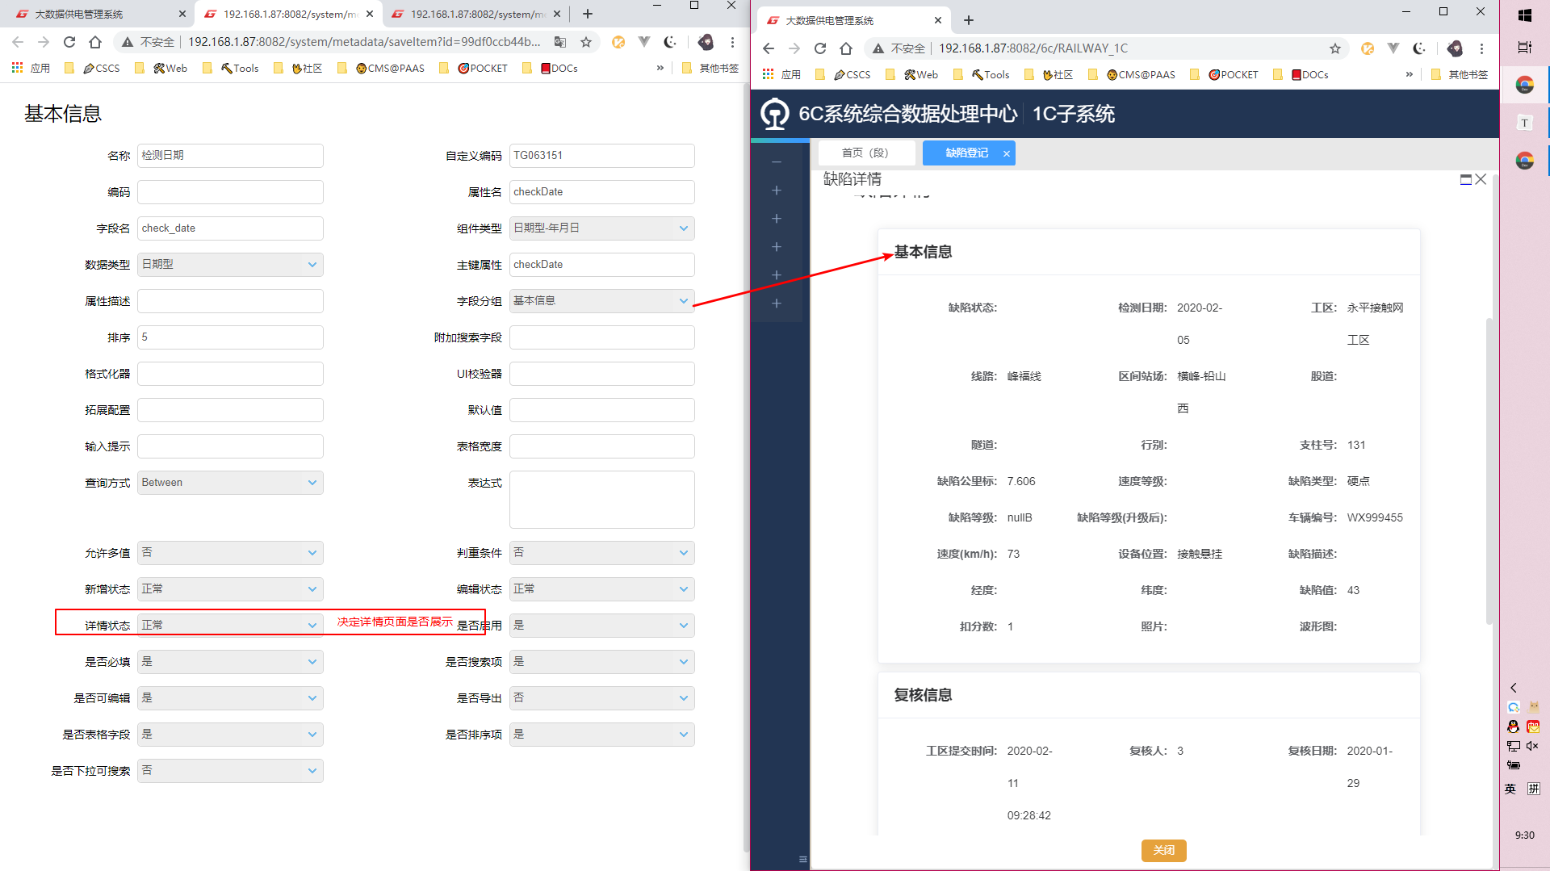Open 组件类型 dropdown

tap(601, 228)
